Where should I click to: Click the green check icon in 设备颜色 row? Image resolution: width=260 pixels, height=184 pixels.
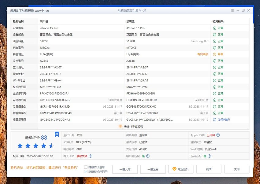click(214, 35)
